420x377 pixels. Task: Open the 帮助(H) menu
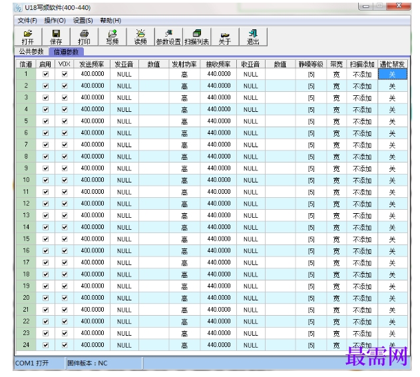coord(110,21)
